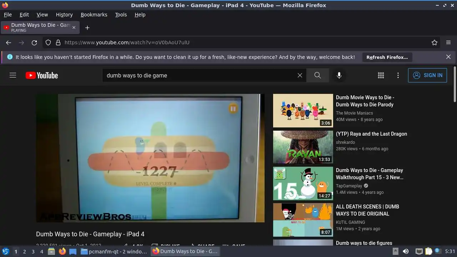Dismiss the Firefox refresh notification bar

click(x=448, y=57)
